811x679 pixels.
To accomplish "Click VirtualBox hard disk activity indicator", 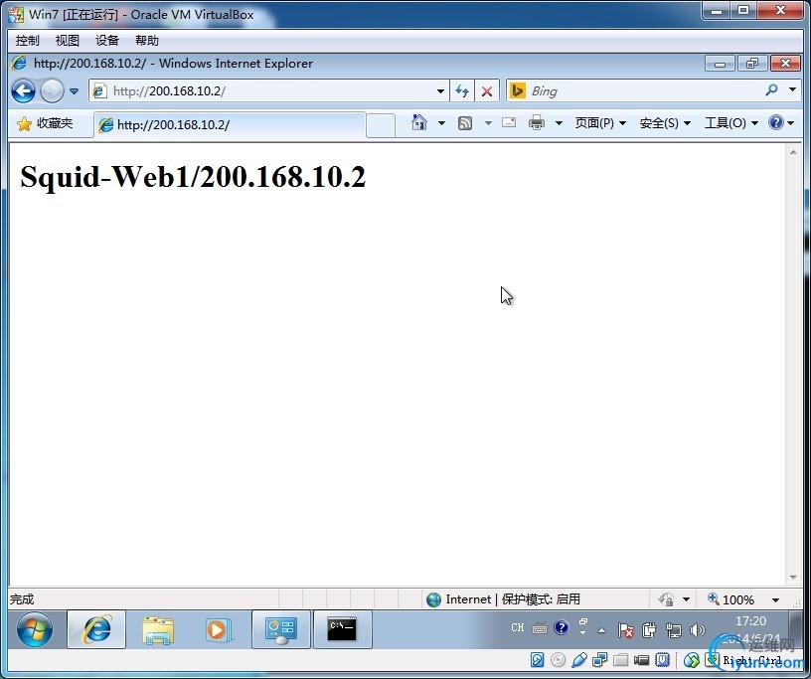I will pyautogui.click(x=537, y=660).
